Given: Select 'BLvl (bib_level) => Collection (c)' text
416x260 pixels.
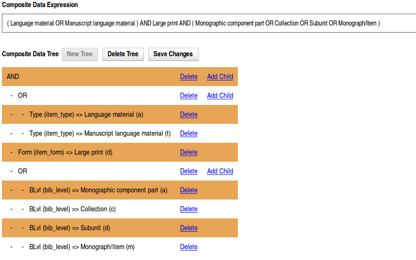Looking at the screenshot, I should click(72, 209).
